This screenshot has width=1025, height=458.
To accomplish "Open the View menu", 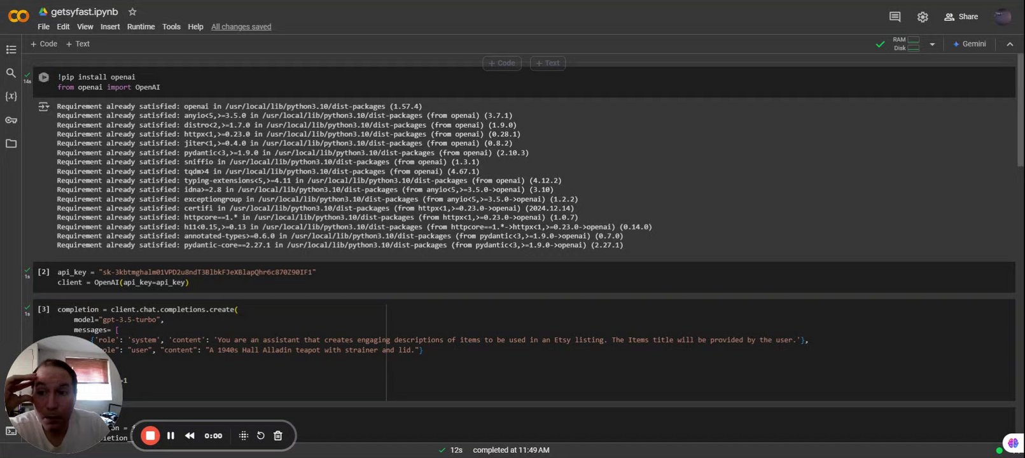I will tap(85, 27).
